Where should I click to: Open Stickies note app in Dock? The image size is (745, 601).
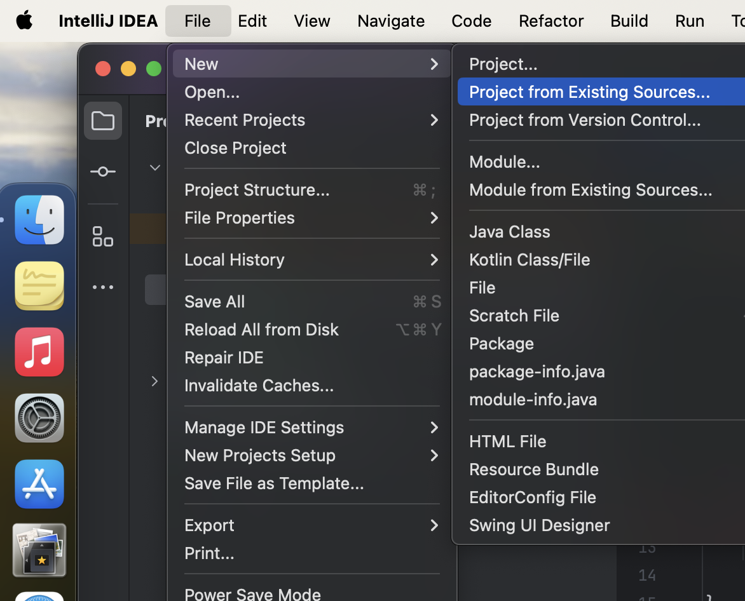[x=39, y=286]
